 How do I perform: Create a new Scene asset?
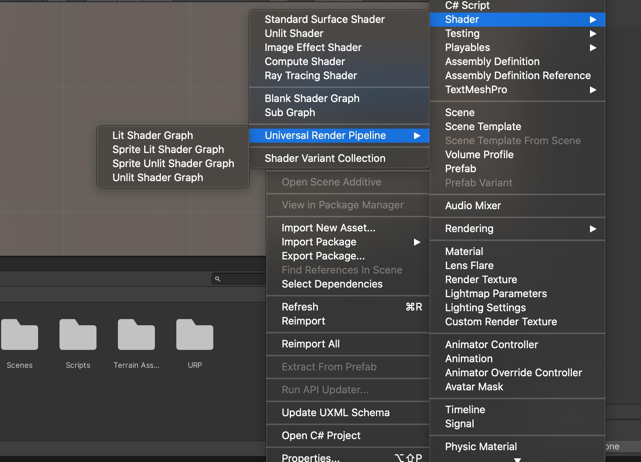coord(518,113)
